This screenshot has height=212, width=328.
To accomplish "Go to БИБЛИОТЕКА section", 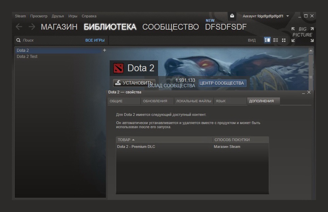I will click(x=110, y=27).
